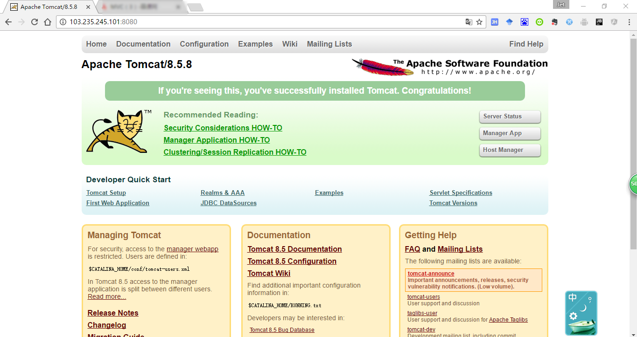
Task: Open the Evernote elephant extension
Action: 554,22
